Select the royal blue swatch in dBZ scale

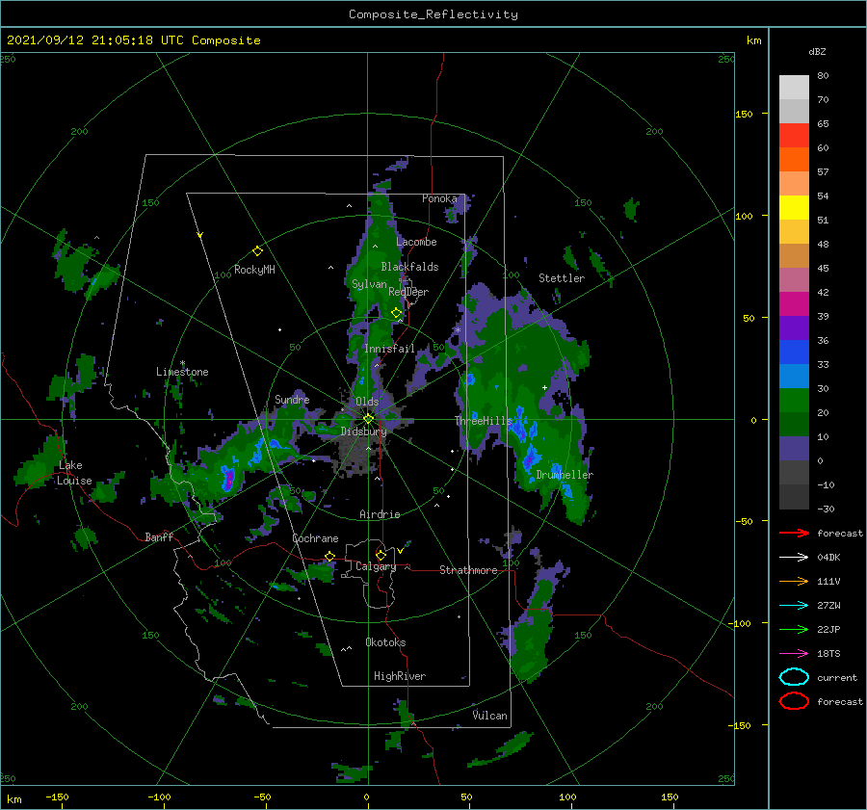coord(794,352)
